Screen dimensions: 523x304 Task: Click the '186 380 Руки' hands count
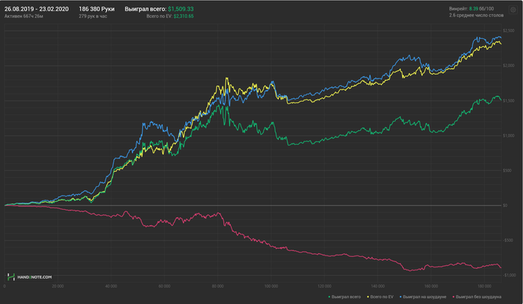pyautogui.click(x=96, y=9)
